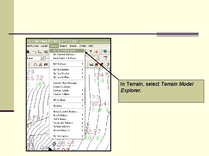Select Create Contours menu entry
Screen dimensions: 209x156
click(67, 87)
